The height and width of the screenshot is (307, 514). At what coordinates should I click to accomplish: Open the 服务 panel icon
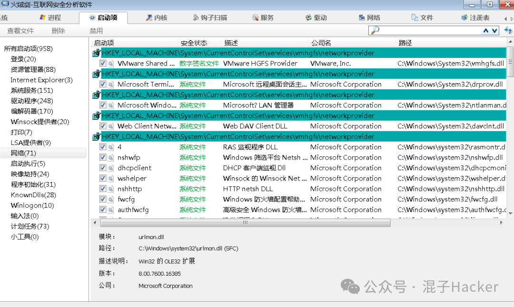pos(255,18)
